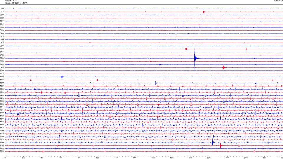Image resolution: width=283 pixels, height=159 pixels.
Task: Click the '12m' axis tick label
Action: (x=116, y=158)
